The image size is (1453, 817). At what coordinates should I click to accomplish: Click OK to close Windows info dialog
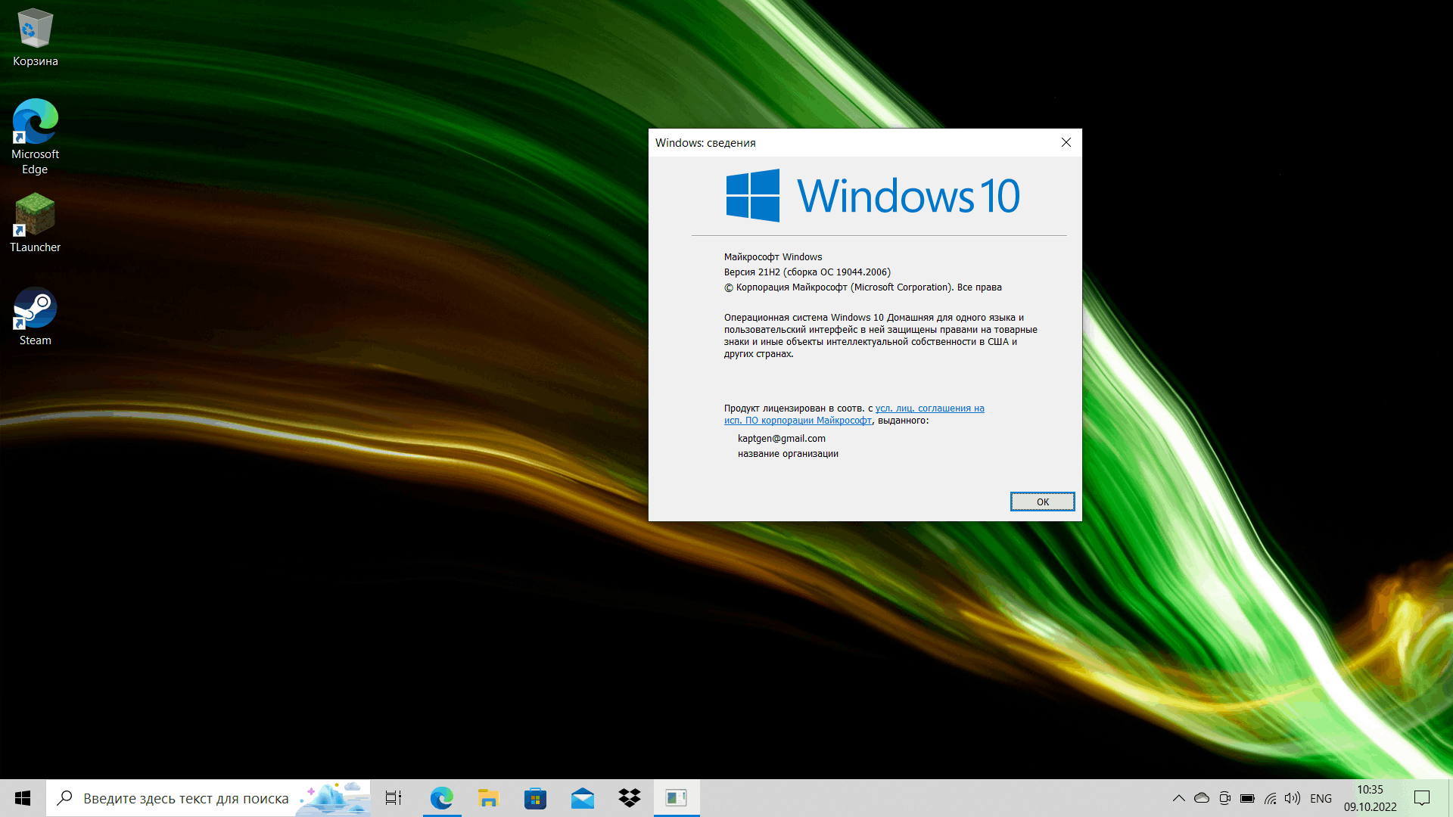click(1042, 501)
